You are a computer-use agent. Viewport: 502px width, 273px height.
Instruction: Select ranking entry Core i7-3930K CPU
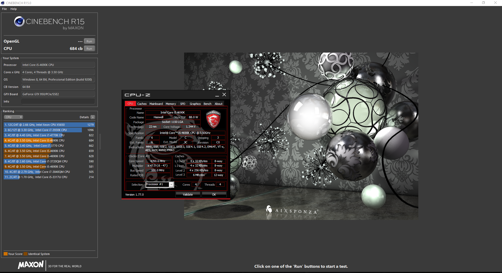click(49, 130)
